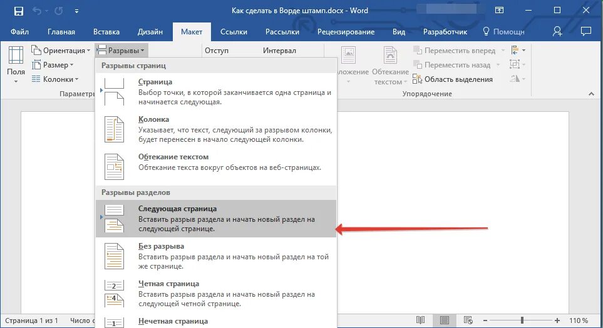Switch to Read Mode view icon

point(420,320)
